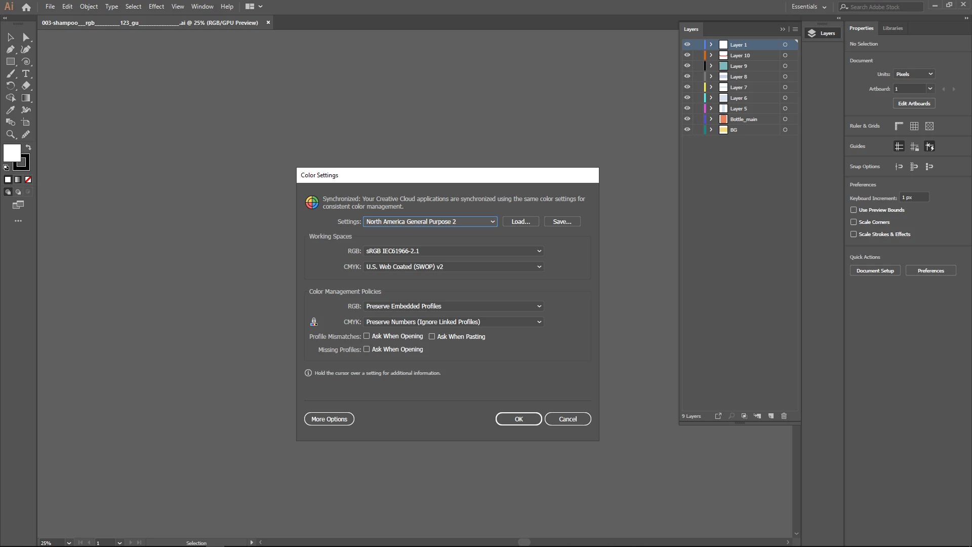Select the Zoom tool
The width and height of the screenshot is (972, 547).
(10, 135)
